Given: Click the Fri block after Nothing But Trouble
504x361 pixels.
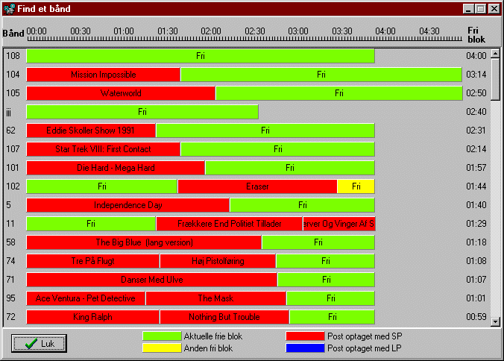Looking at the screenshot, I should tap(332, 317).
